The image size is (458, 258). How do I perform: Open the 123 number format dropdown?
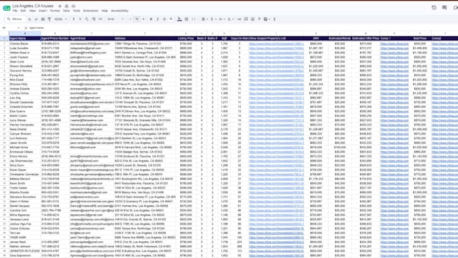click(100, 20)
